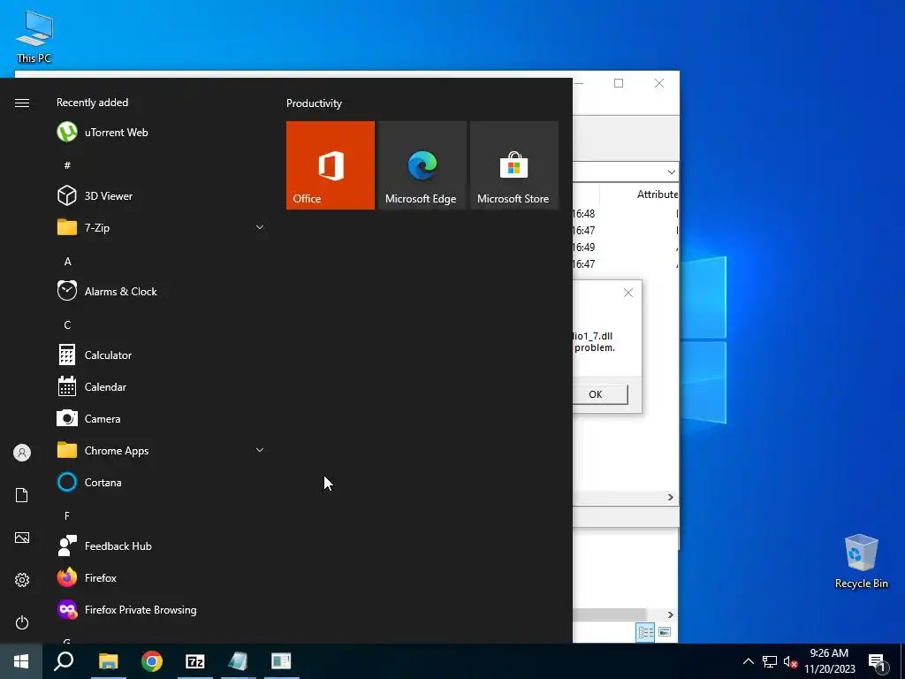Launch Calculator from the app list
The height and width of the screenshot is (679, 905).
coord(161,355)
